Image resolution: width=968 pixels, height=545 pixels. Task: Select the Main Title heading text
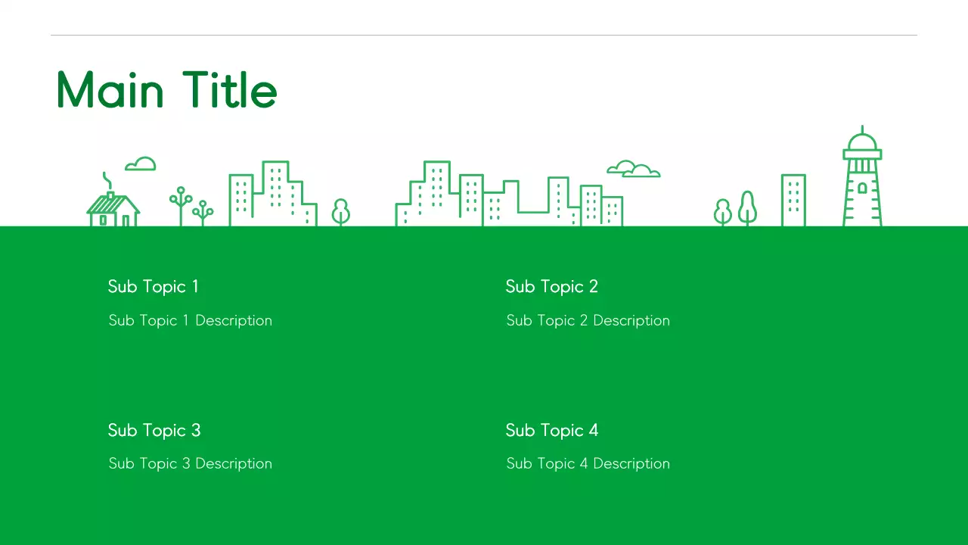coord(166,89)
